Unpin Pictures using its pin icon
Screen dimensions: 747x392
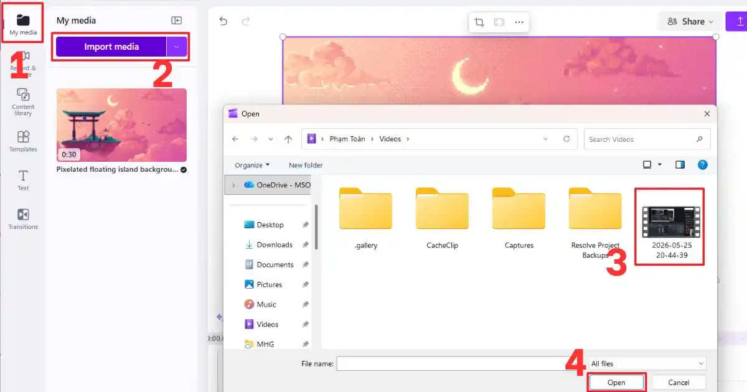(x=305, y=284)
